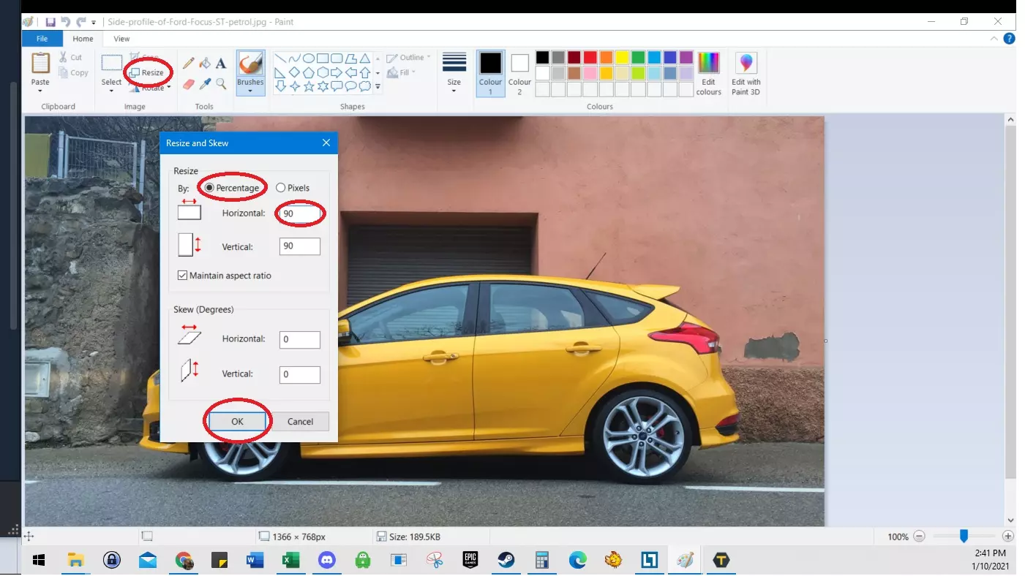Click the Resize button in the ribbon
The image size is (1025, 576).
point(146,72)
